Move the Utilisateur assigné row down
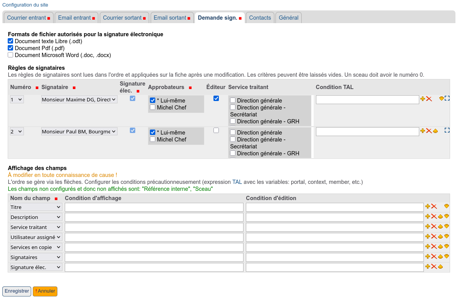Viewport: 457px width, 298px height. pos(447,236)
